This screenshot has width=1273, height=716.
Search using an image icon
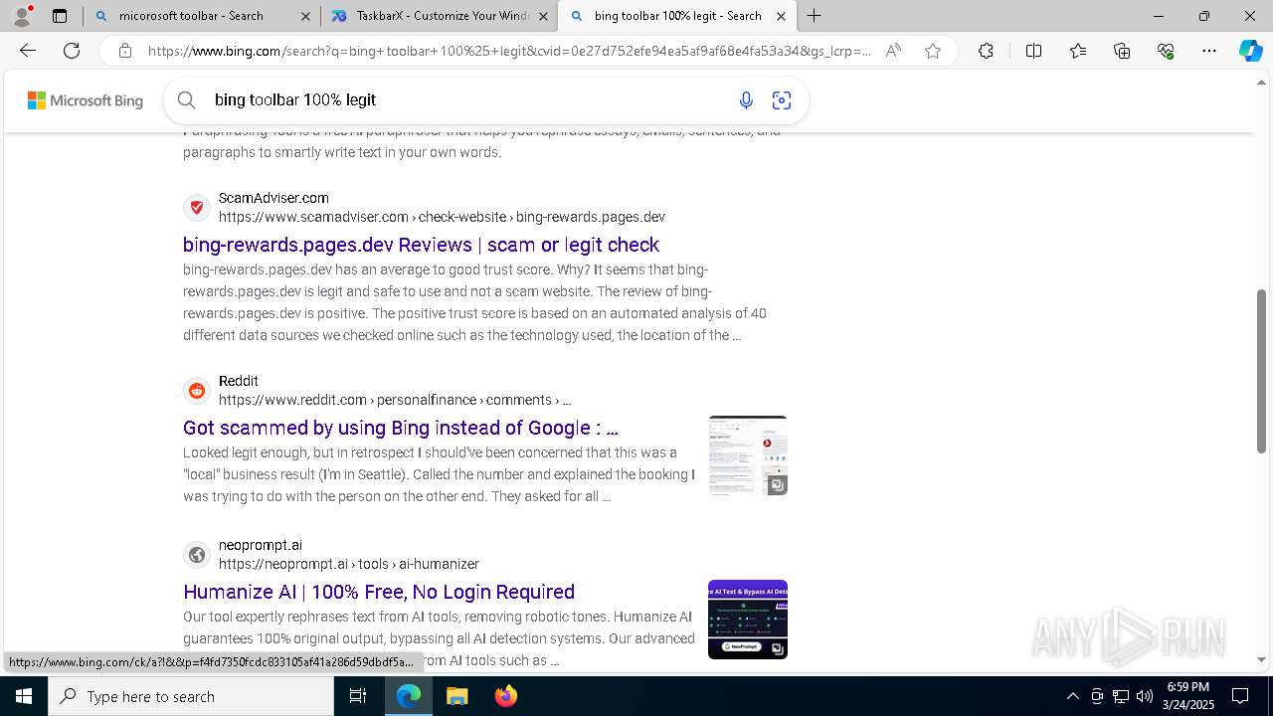click(x=782, y=99)
